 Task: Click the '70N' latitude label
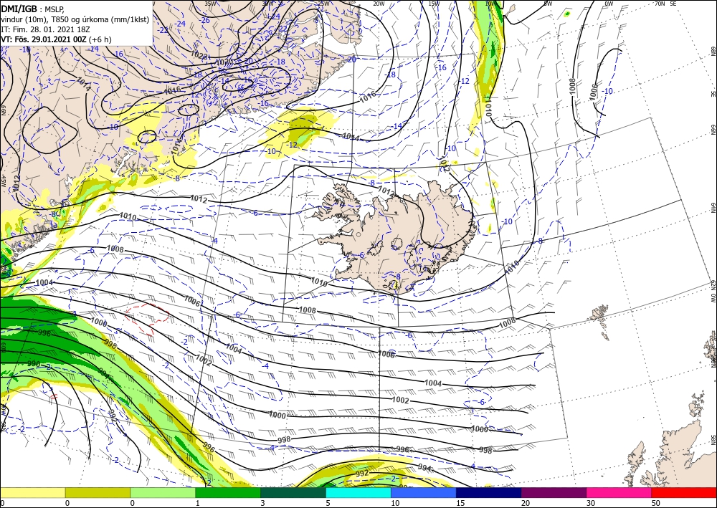click(660, 4)
